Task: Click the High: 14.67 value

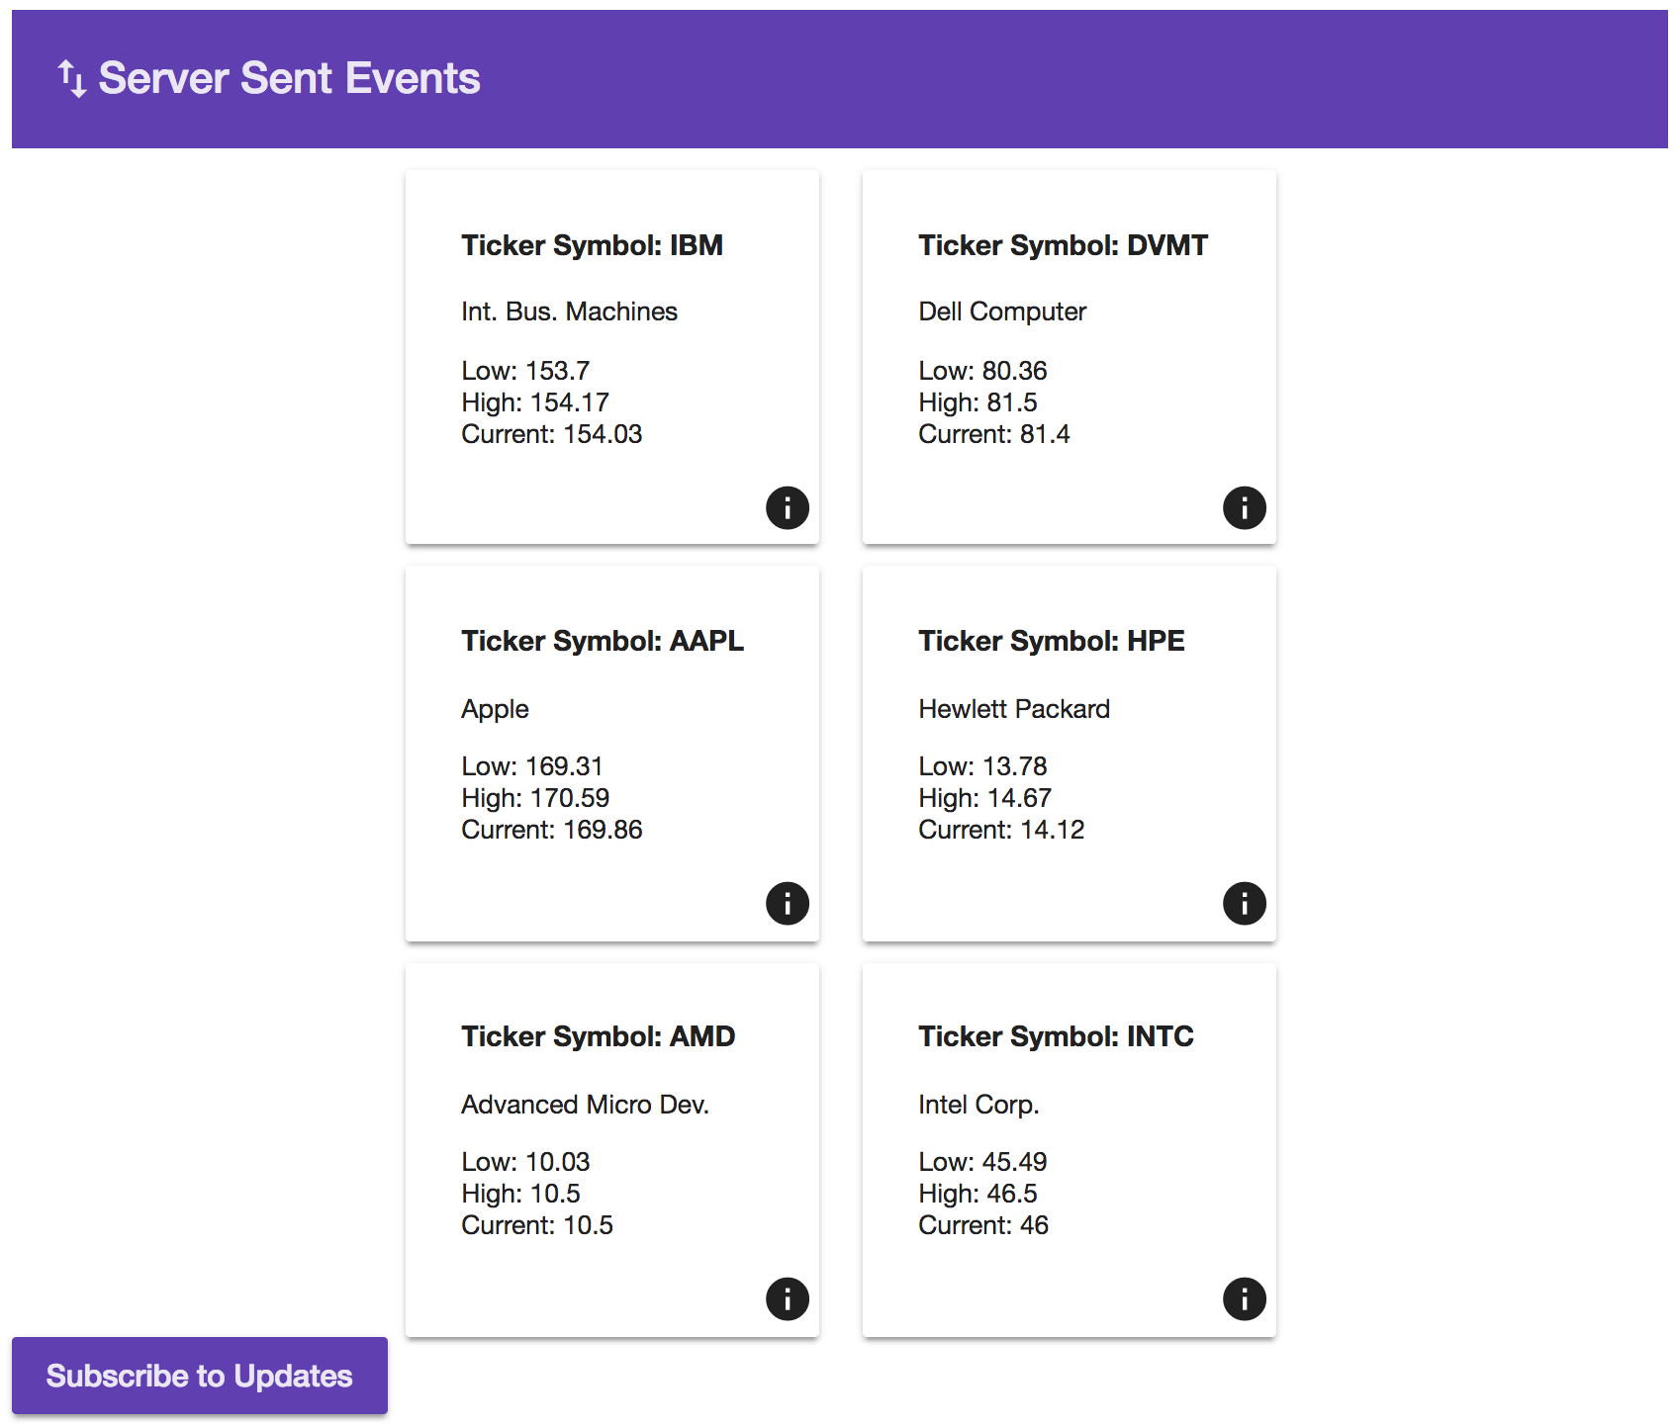Action: point(984,798)
